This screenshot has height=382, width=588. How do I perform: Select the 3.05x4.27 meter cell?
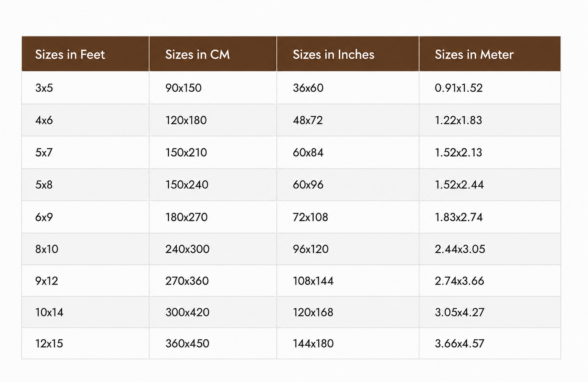tap(490, 312)
